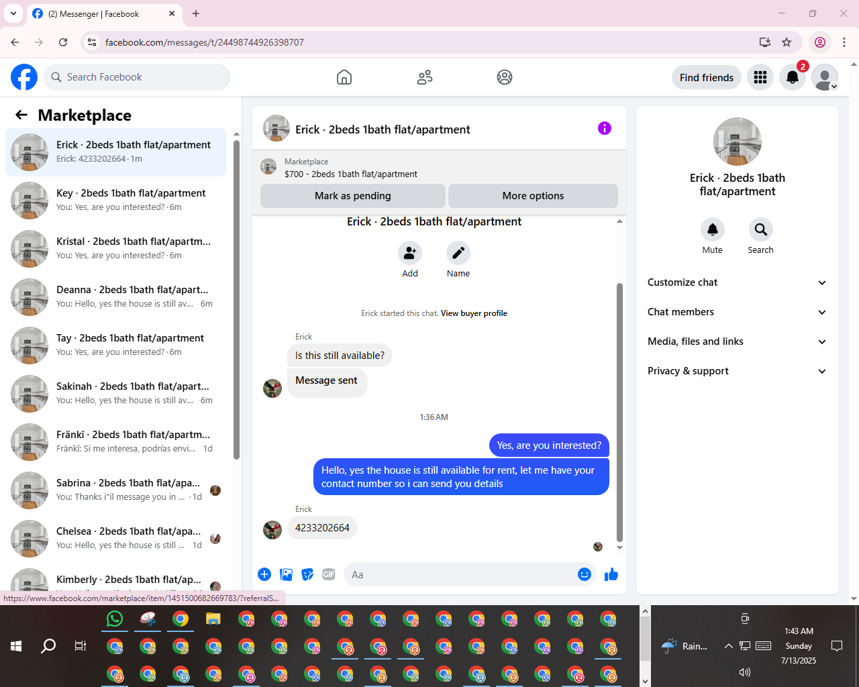Mark listing as pending
The width and height of the screenshot is (859, 687).
click(x=353, y=196)
